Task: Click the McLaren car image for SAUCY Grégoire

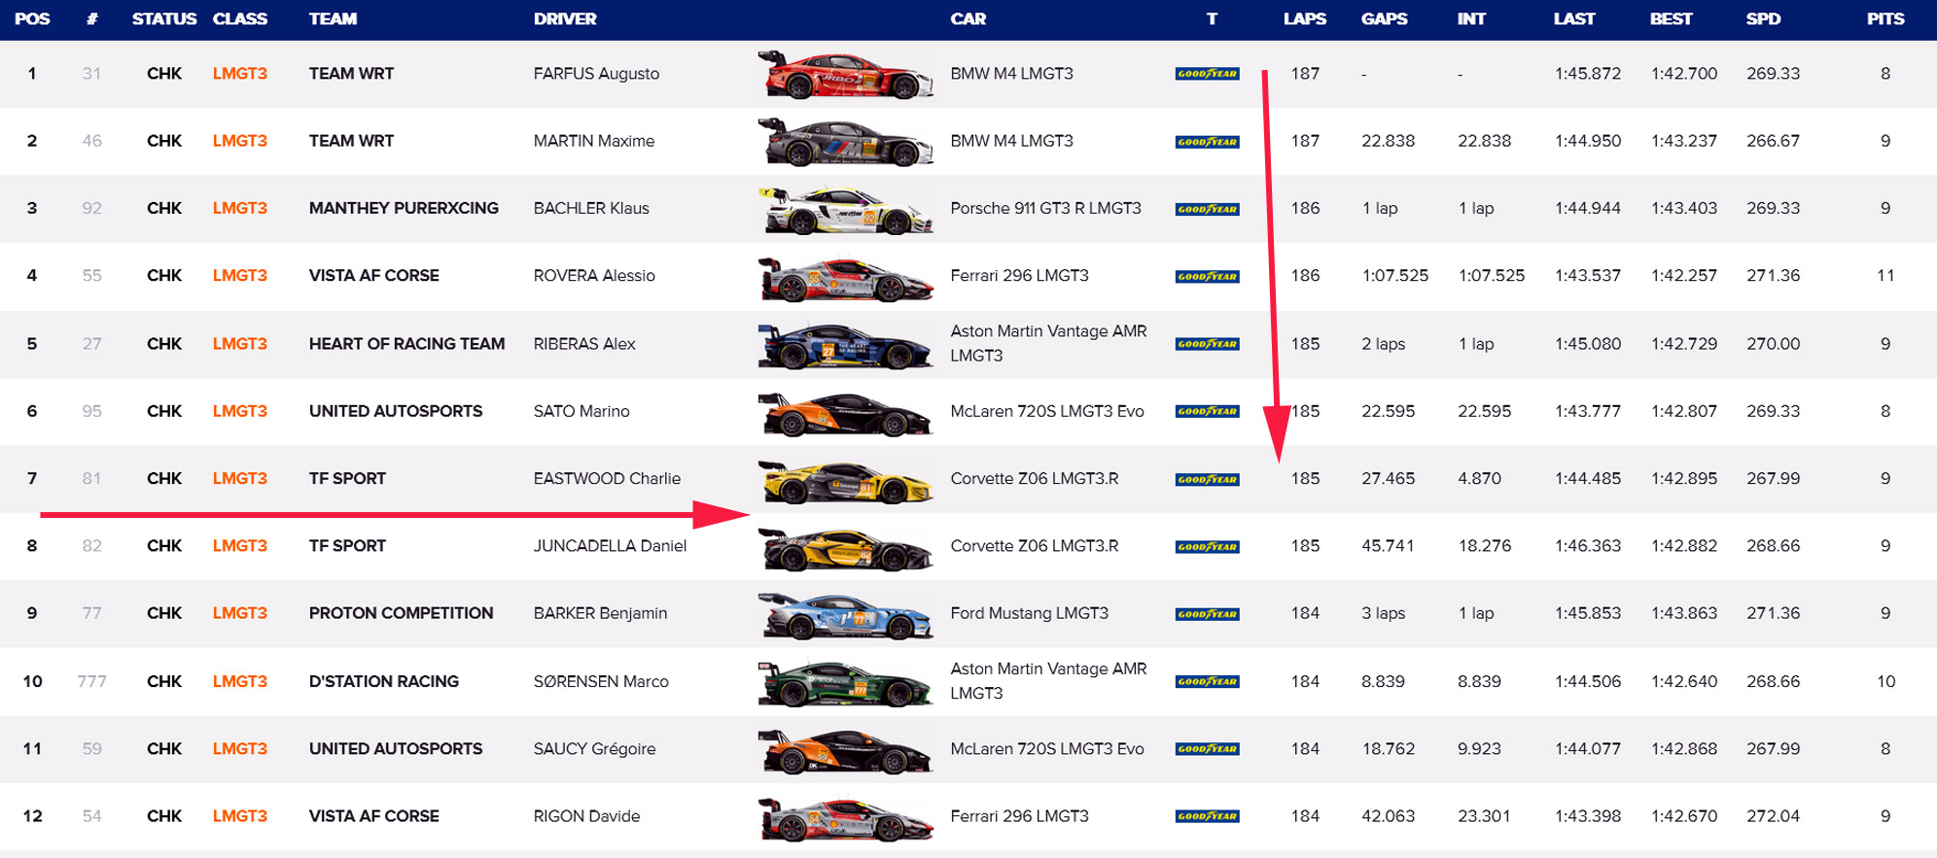Action: click(x=845, y=750)
